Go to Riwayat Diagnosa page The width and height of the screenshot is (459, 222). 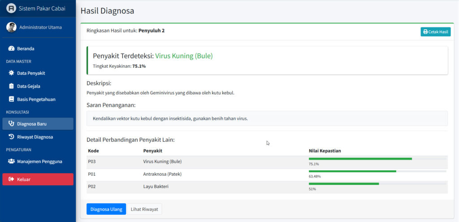[35, 137]
